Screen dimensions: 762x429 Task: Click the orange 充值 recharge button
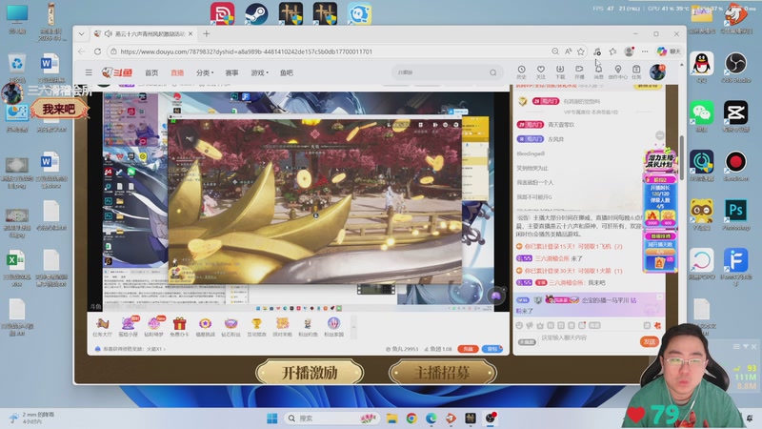[x=468, y=349]
